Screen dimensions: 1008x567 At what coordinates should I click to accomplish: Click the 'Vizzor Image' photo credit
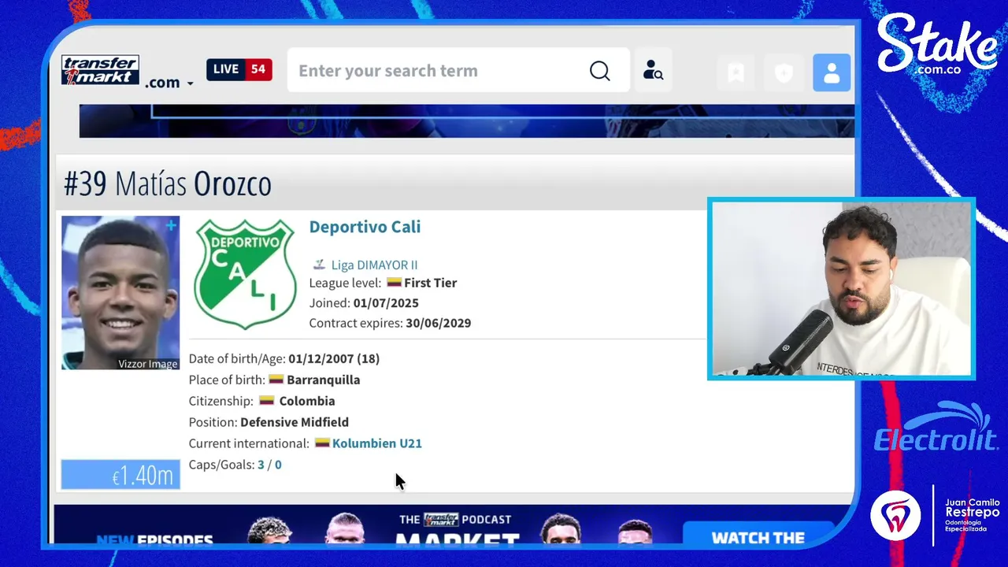[x=148, y=364]
